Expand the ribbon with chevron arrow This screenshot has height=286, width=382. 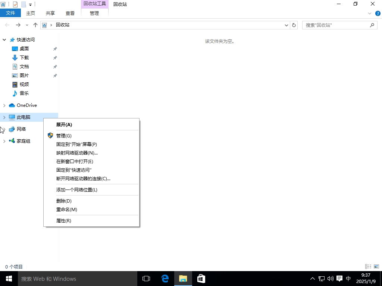[370, 13]
